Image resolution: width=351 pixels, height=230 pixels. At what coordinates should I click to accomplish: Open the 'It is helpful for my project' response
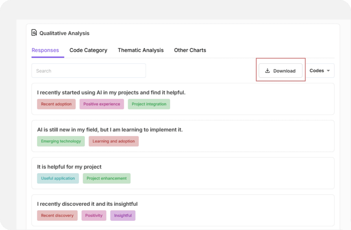(x=69, y=167)
